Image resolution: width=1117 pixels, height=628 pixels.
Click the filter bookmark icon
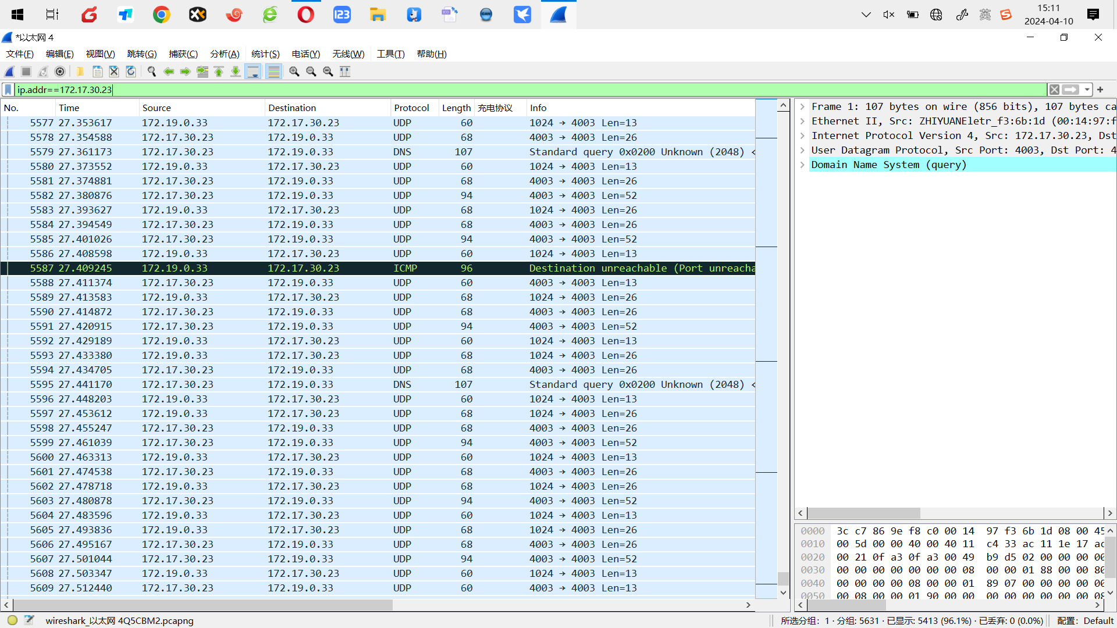click(8, 90)
